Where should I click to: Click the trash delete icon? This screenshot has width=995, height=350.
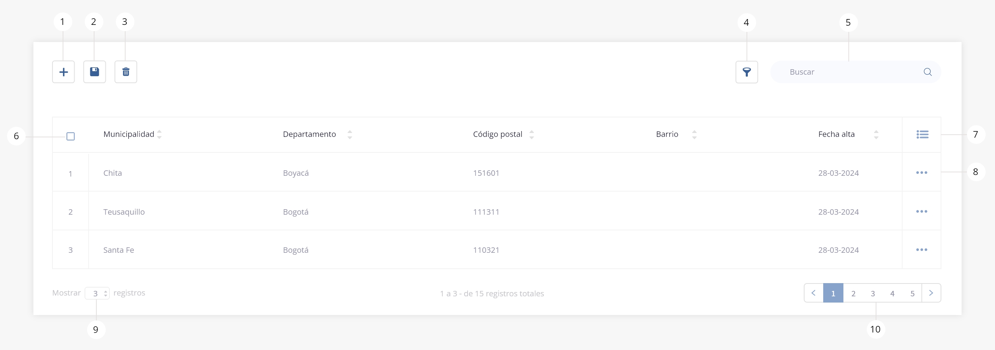pyautogui.click(x=126, y=72)
